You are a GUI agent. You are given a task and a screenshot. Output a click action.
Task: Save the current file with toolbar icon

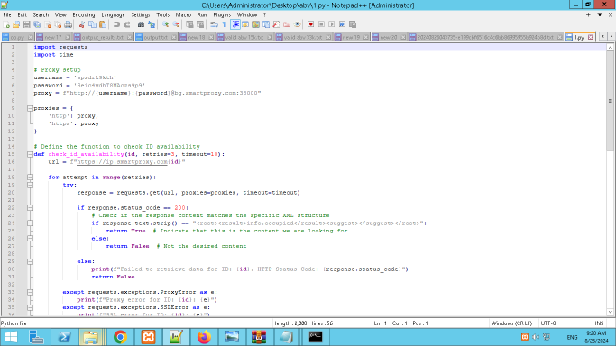pyautogui.click(x=26, y=24)
